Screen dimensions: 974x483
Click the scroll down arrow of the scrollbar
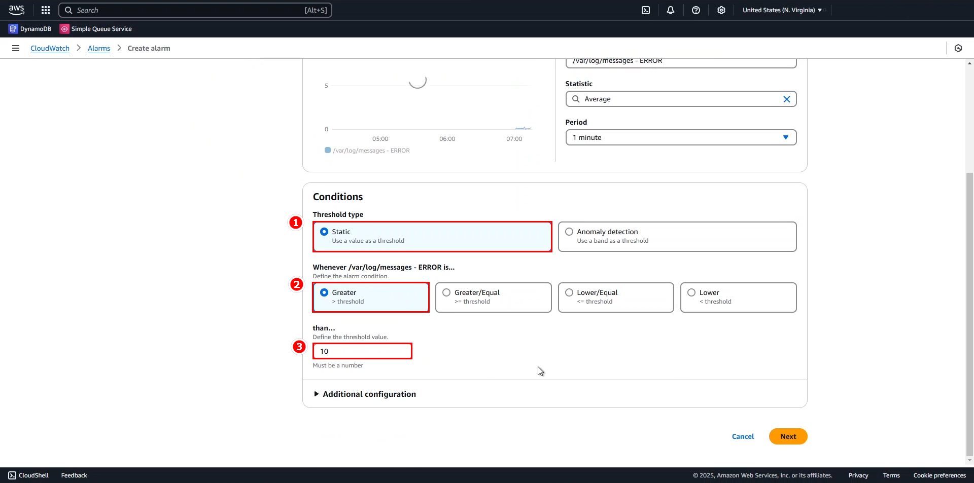969,461
